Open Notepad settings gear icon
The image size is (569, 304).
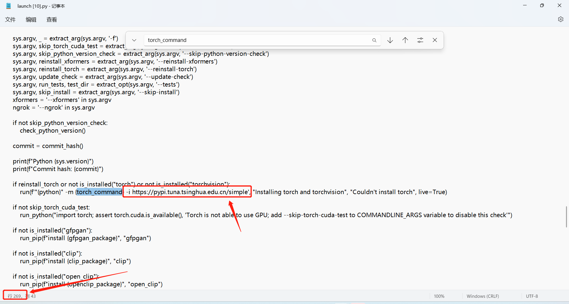click(560, 19)
